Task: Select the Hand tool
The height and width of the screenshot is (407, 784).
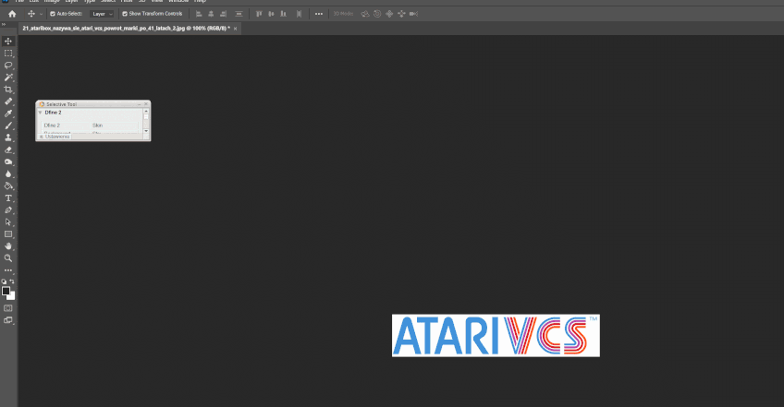Action: pyautogui.click(x=8, y=246)
